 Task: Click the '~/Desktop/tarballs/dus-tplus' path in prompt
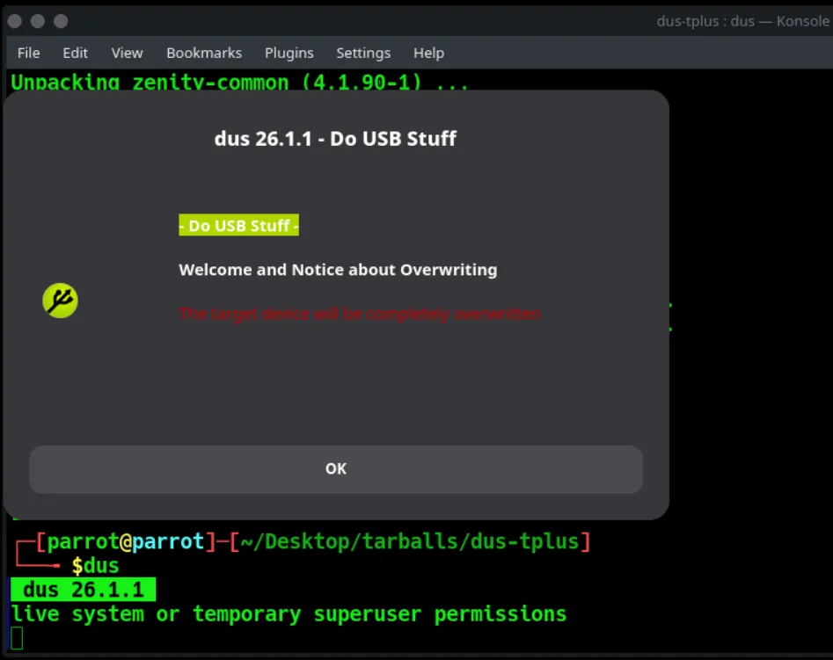[x=410, y=541]
